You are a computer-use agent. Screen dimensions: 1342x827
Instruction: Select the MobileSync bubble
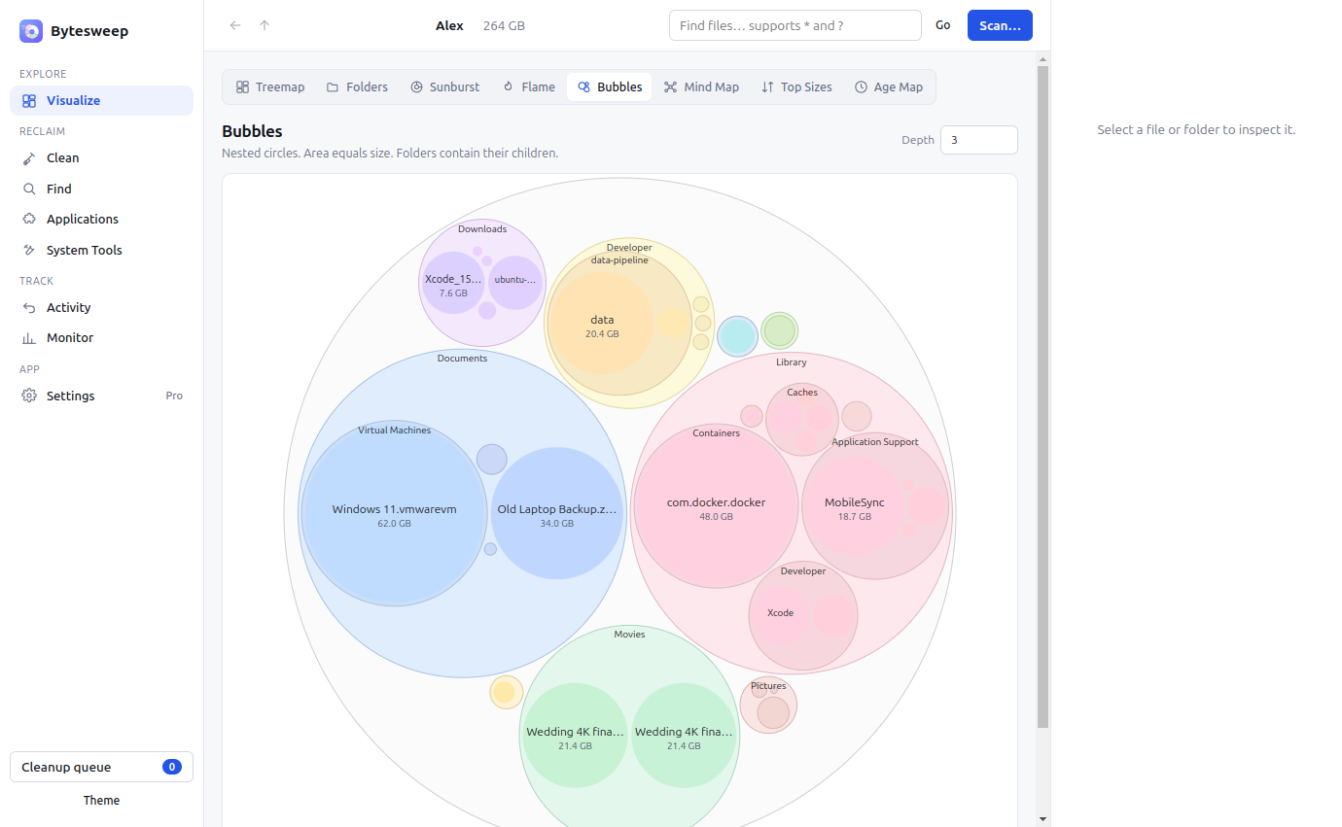(x=855, y=508)
